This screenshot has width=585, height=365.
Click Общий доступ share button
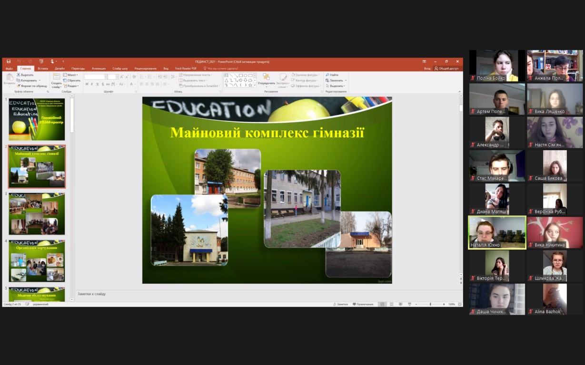pos(446,68)
